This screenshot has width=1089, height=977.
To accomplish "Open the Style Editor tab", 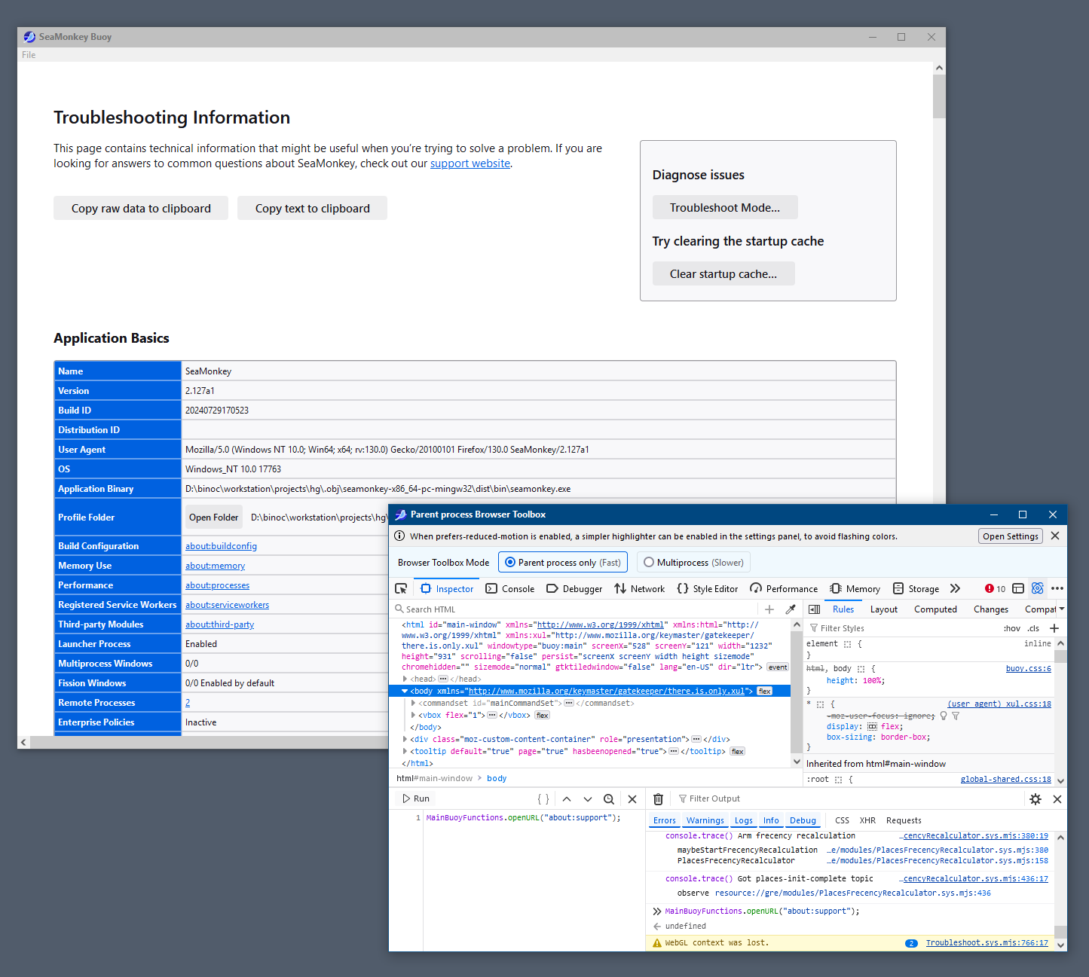I will click(708, 589).
